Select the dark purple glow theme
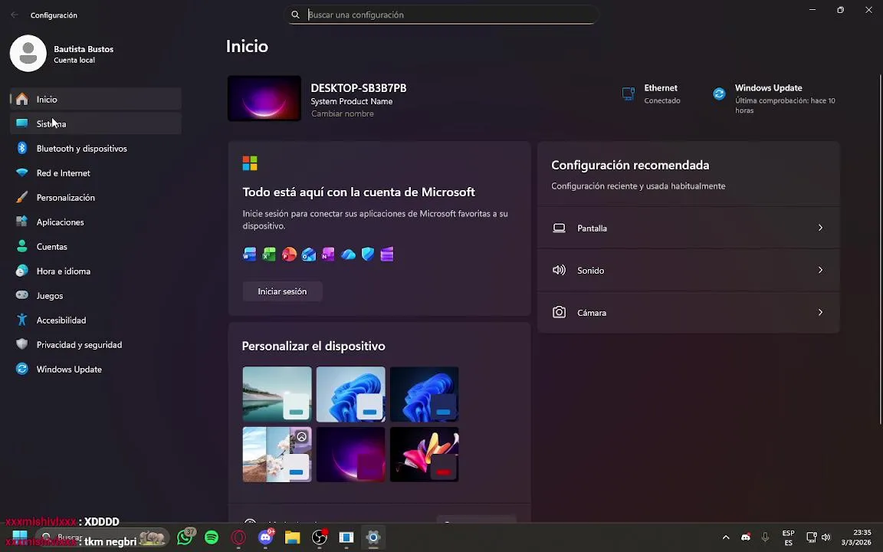Screen dimensions: 883x552 tap(351, 455)
